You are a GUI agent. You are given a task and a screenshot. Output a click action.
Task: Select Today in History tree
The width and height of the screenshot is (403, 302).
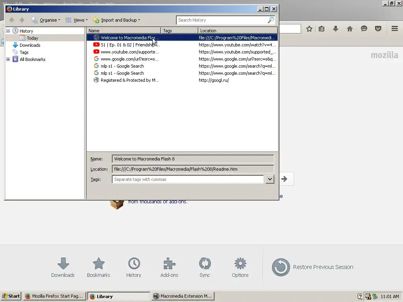32,38
